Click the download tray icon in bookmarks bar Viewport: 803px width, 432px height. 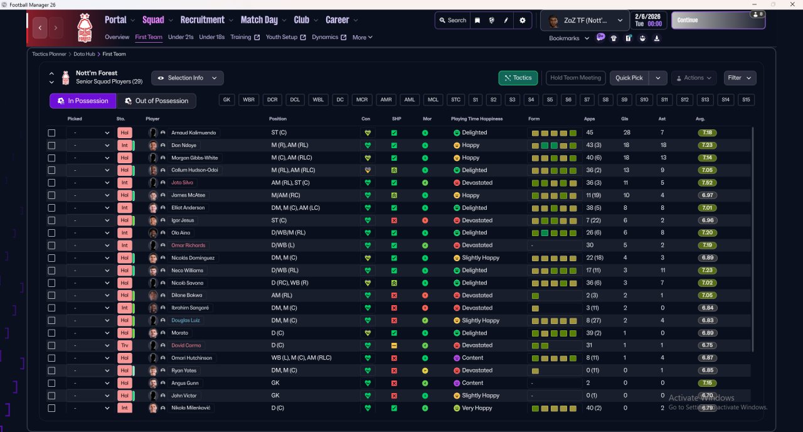[x=657, y=38]
